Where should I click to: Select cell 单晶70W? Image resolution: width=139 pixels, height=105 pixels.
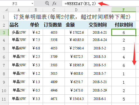coord(19,40)
